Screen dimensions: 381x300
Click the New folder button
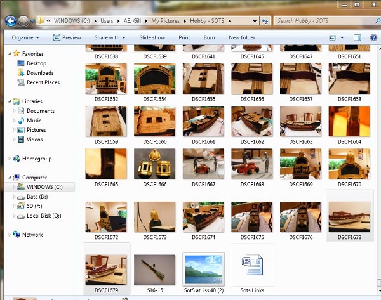[x=242, y=37]
